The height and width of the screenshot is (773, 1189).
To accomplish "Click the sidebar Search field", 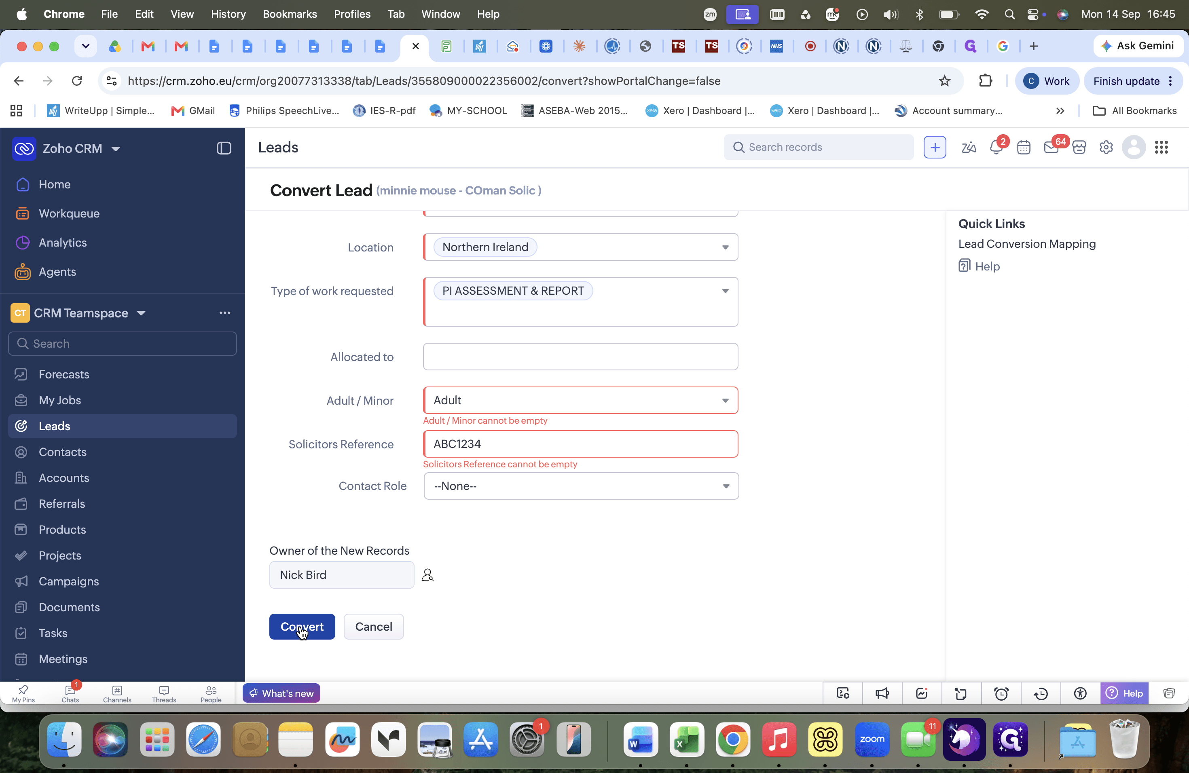I will click(123, 344).
